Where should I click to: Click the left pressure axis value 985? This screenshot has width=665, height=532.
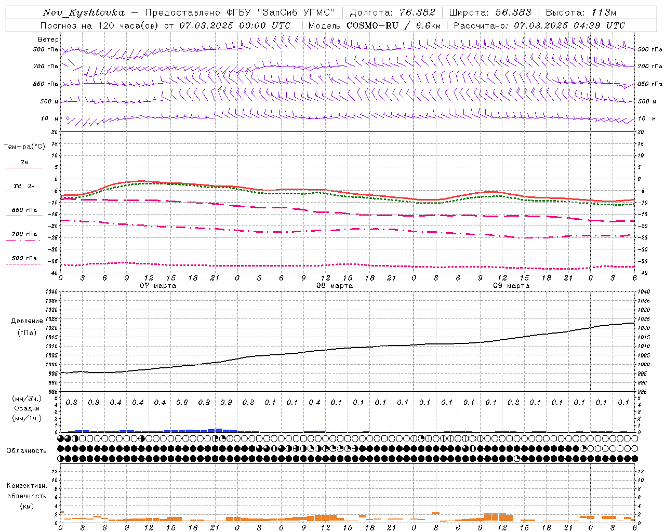tap(53, 392)
